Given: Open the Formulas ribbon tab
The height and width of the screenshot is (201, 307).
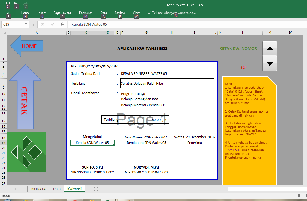Looking at the screenshot, I should click(86, 13).
